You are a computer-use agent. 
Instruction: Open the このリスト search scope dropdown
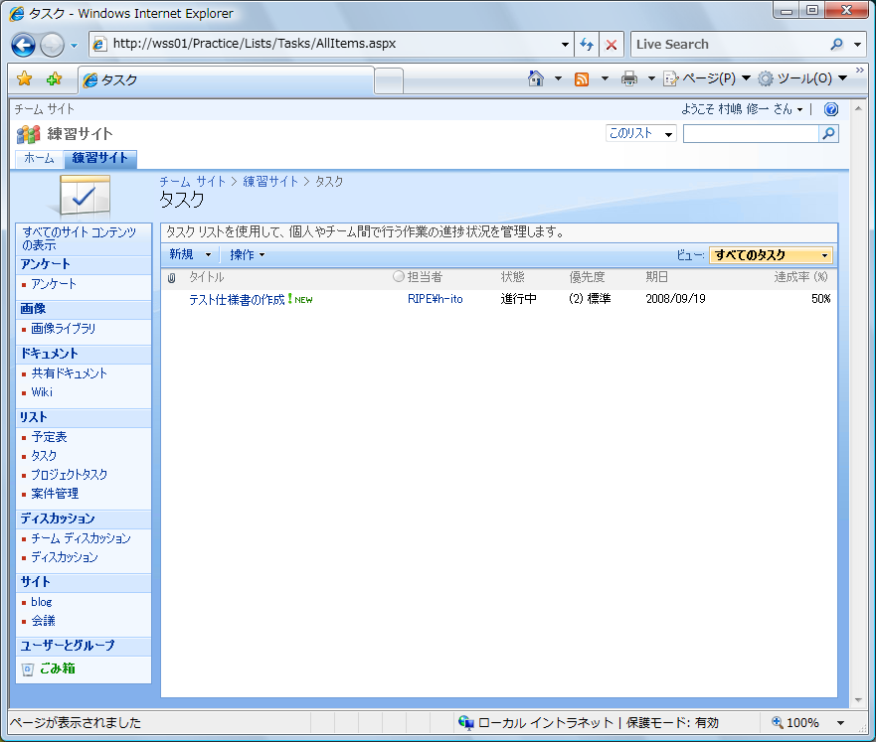[x=640, y=133]
